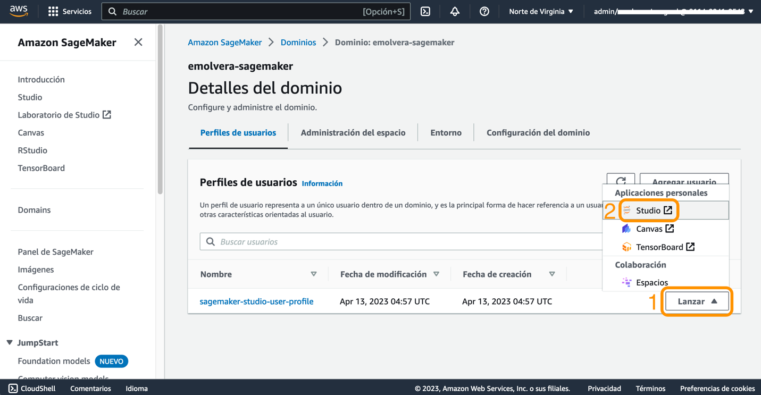Click the external link icon beside Laboratorio de Studio

[107, 115]
